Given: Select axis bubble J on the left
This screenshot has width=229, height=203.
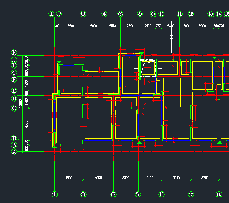Looking at the screenshot, I should coord(14,60).
